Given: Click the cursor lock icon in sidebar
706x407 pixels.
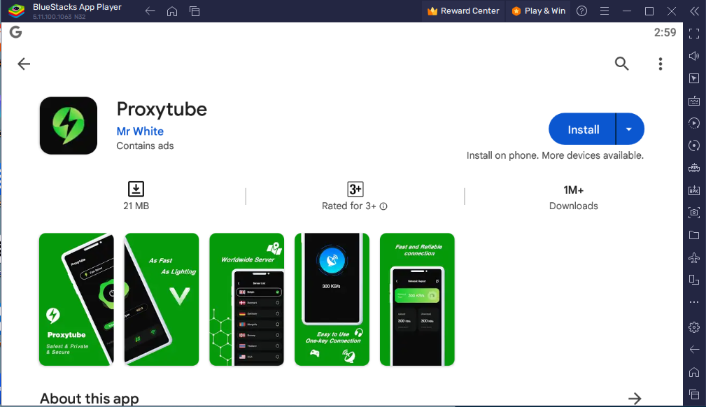Looking at the screenshot, I should [x=694, y=78].
